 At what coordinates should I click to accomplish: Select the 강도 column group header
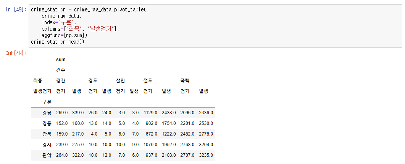tap(93, 81)
